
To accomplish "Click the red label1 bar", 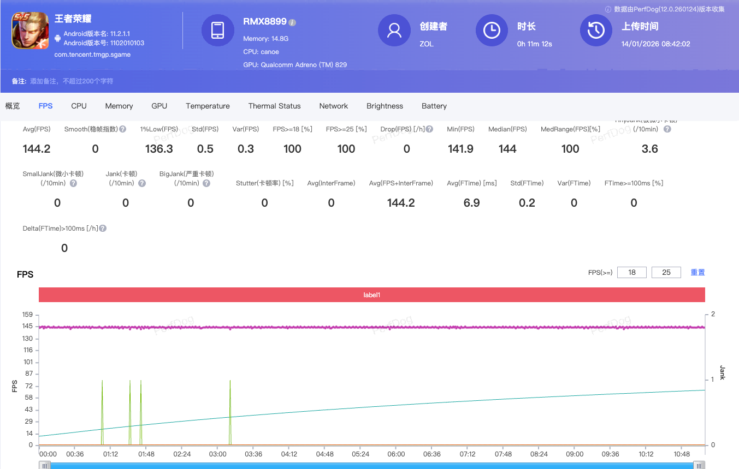I will [x=371, y=294].
